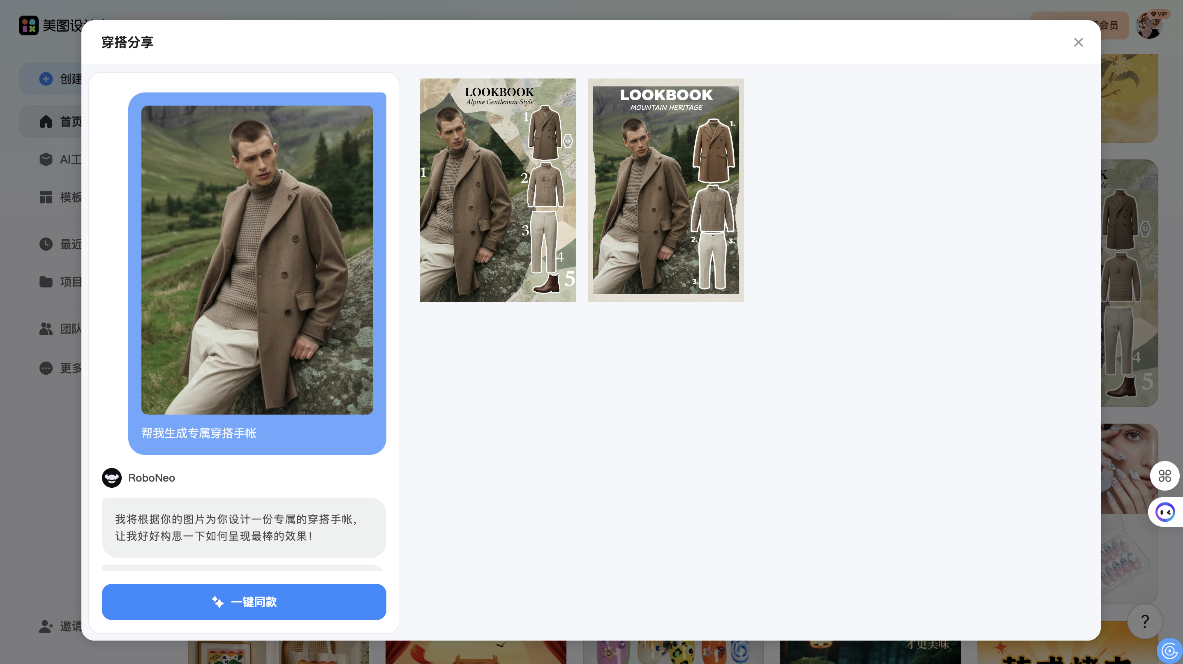The width and height of the screenshot is (1183, 664).
Task: Click the 一键同款 button
Action: 244,602
